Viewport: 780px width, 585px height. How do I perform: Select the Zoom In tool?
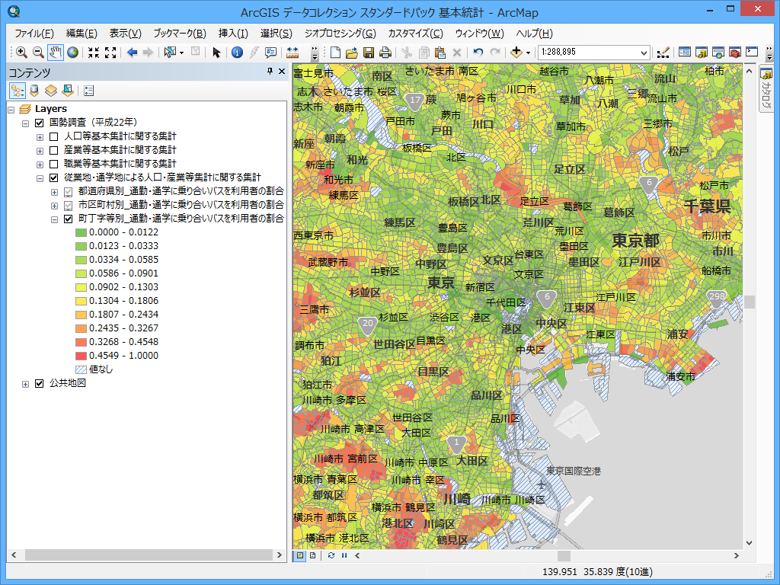point(21,53)
